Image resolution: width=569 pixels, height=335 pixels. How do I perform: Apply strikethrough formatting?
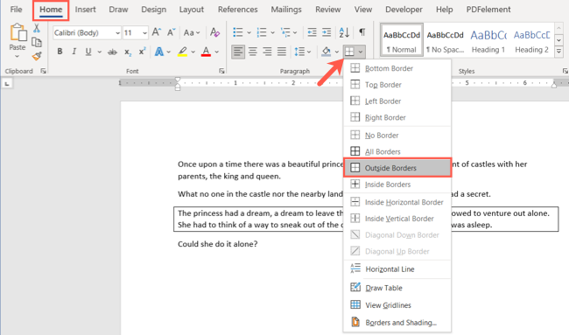[x=113, y=52]
